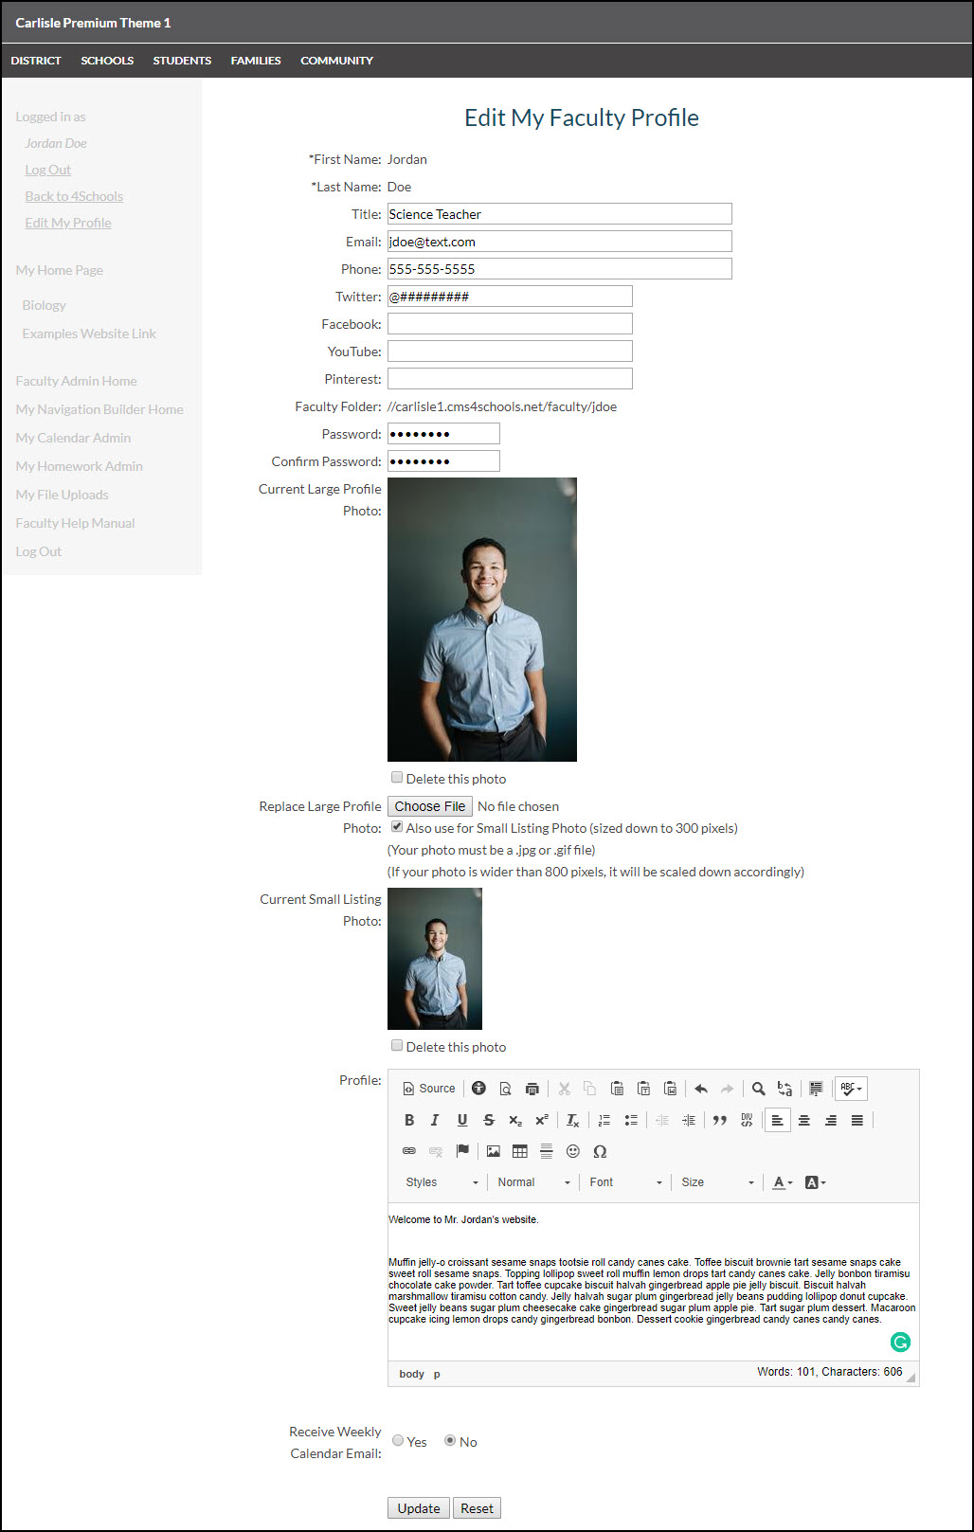
Task: Open the font Size dropdown
Action: click(717, 1182)
